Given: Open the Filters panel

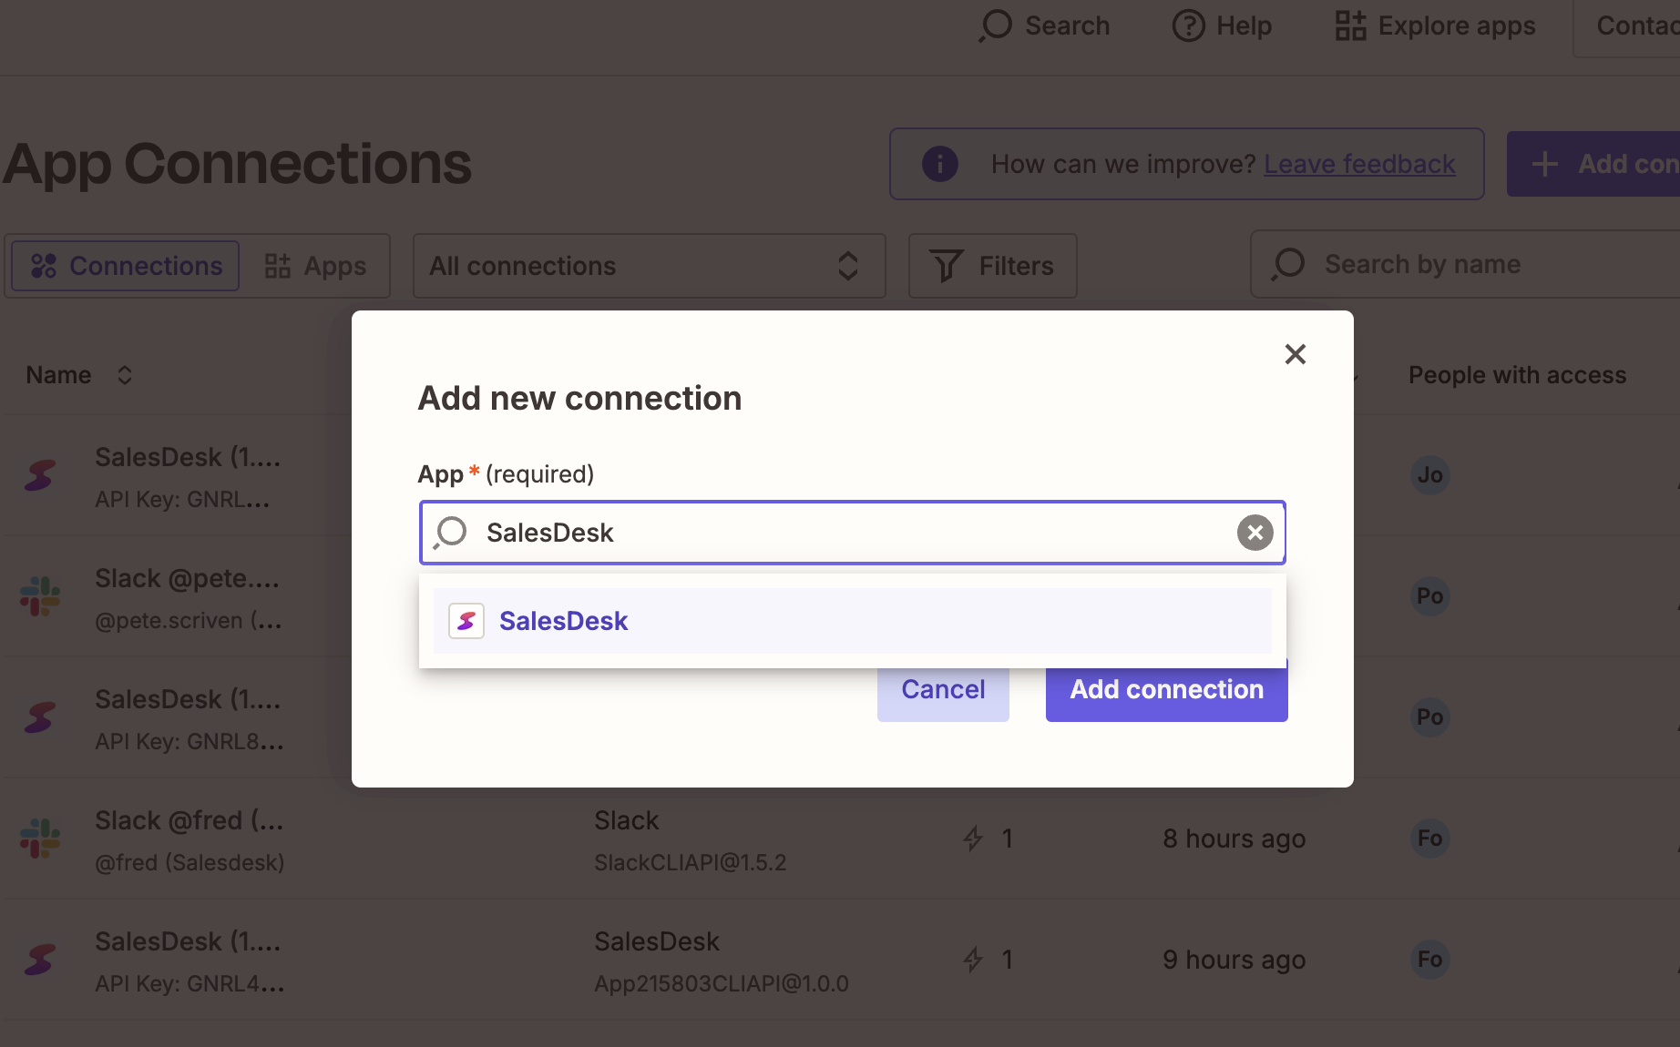Looking at the screenshot, I should pyautogui.click(x=992, y=265).
